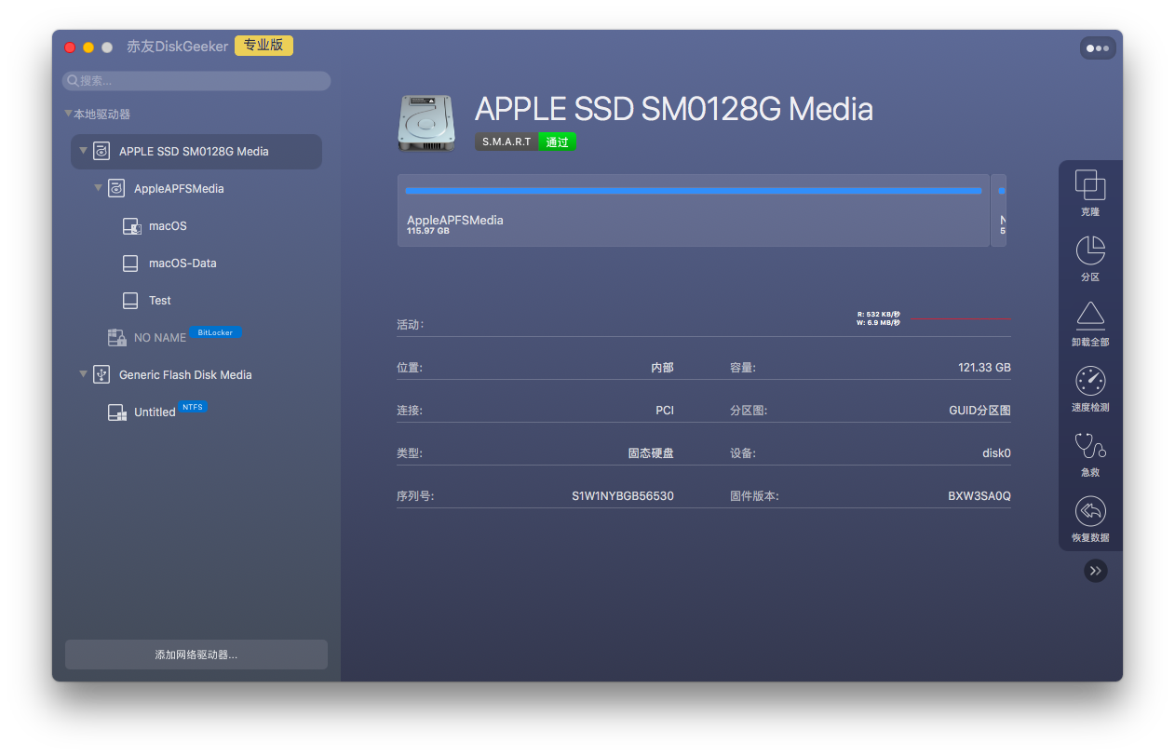Screen dimensions: 1175x756
Task: Click the Unmount All (卸载全部) eject icon
Action: point(1089,316)
